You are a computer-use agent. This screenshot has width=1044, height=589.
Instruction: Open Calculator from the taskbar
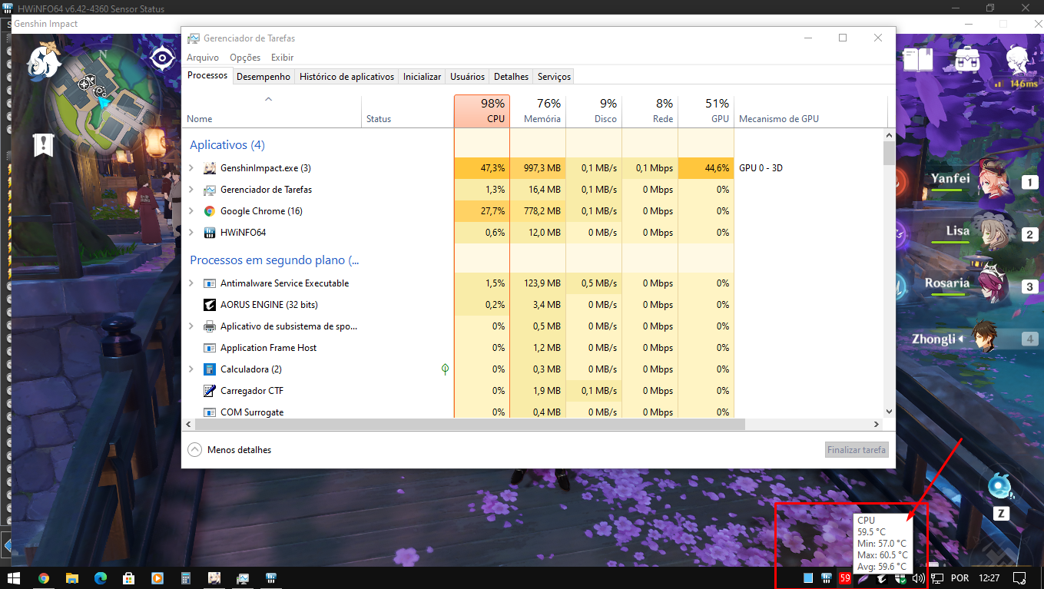click(186, 577)
